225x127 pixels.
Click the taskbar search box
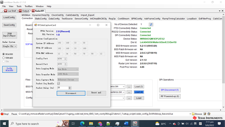click(x=39, y=123)
